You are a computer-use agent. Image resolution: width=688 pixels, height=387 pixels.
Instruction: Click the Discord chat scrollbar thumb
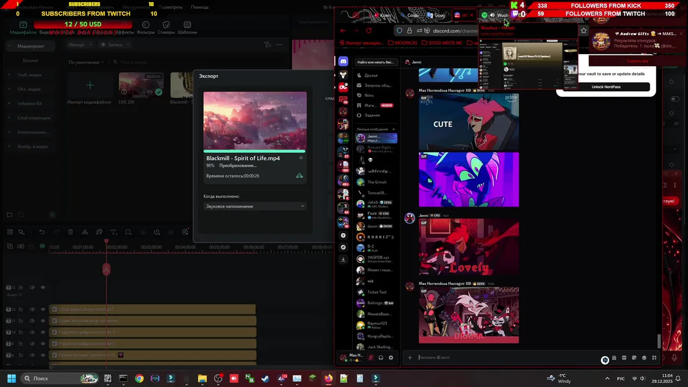660,341
